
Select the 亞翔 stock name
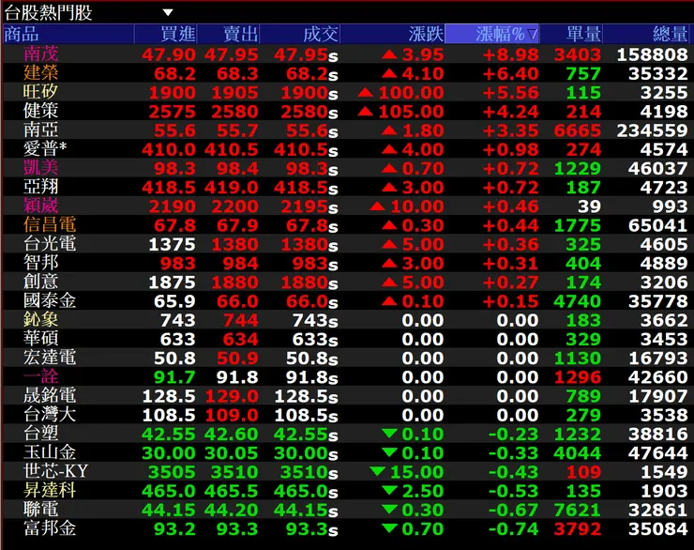(x=40, y=187)
